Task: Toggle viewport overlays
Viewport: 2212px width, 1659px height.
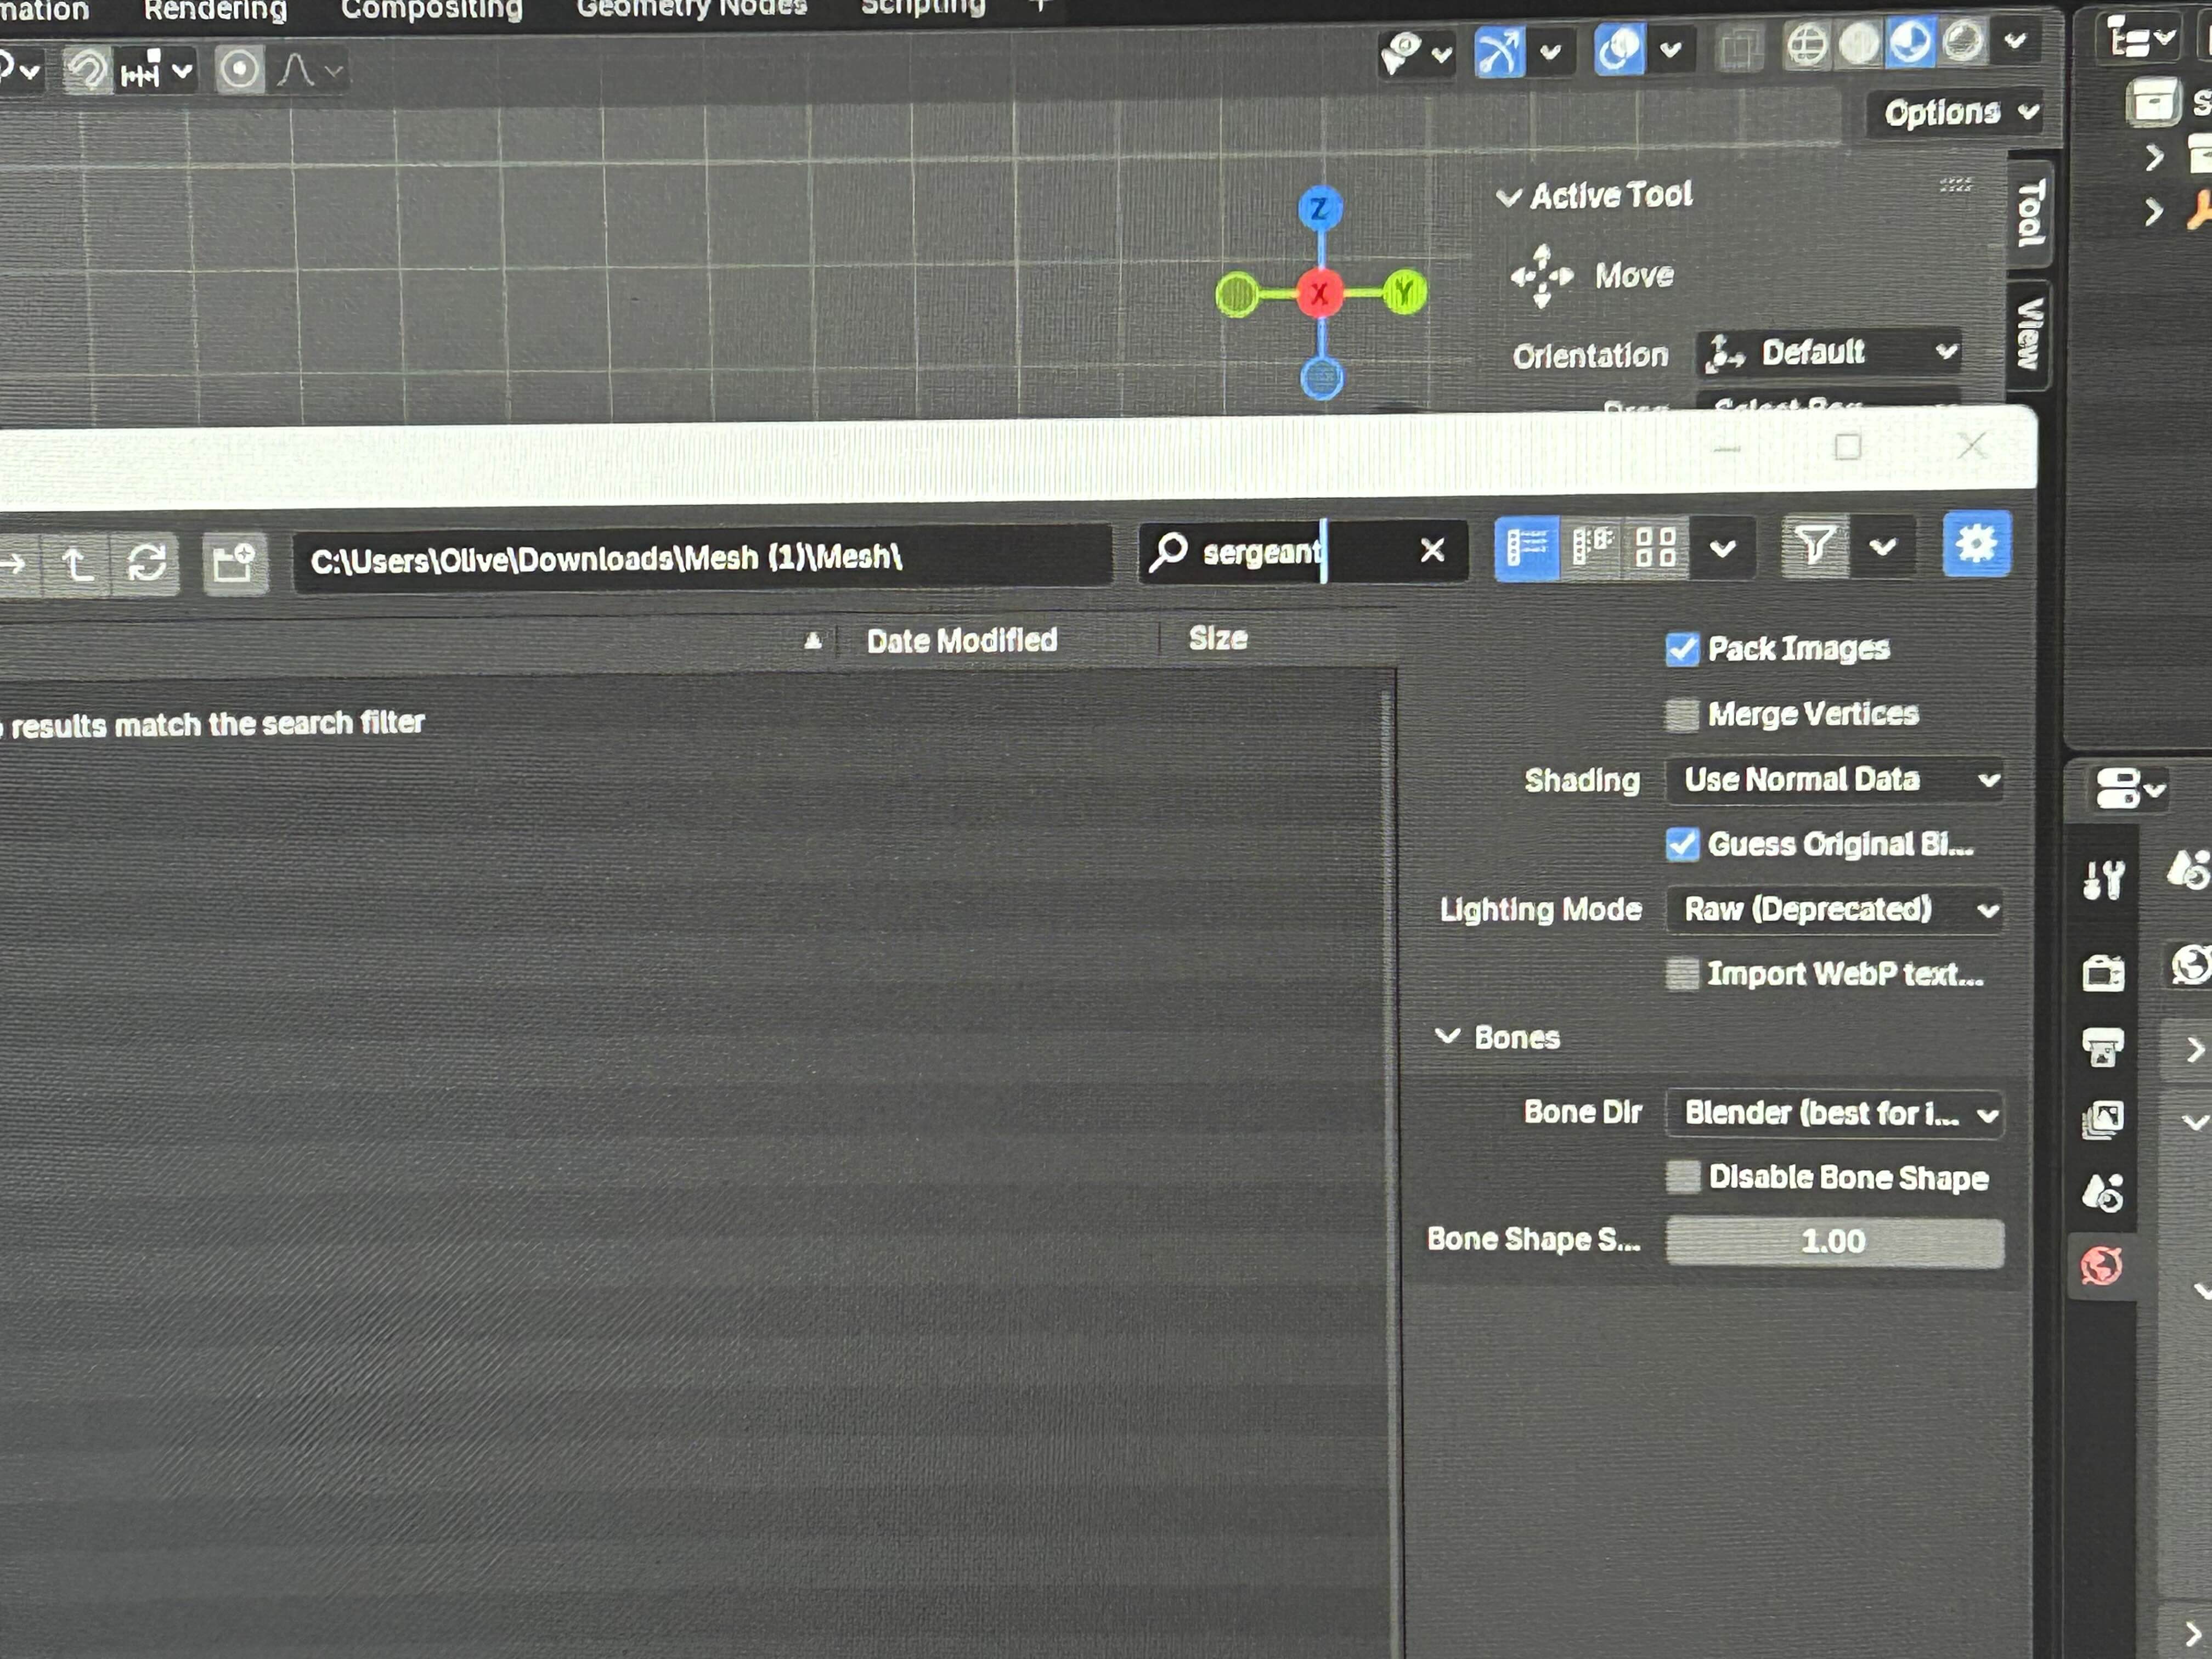Action: pyautogui.click(x=1619, y=49)
